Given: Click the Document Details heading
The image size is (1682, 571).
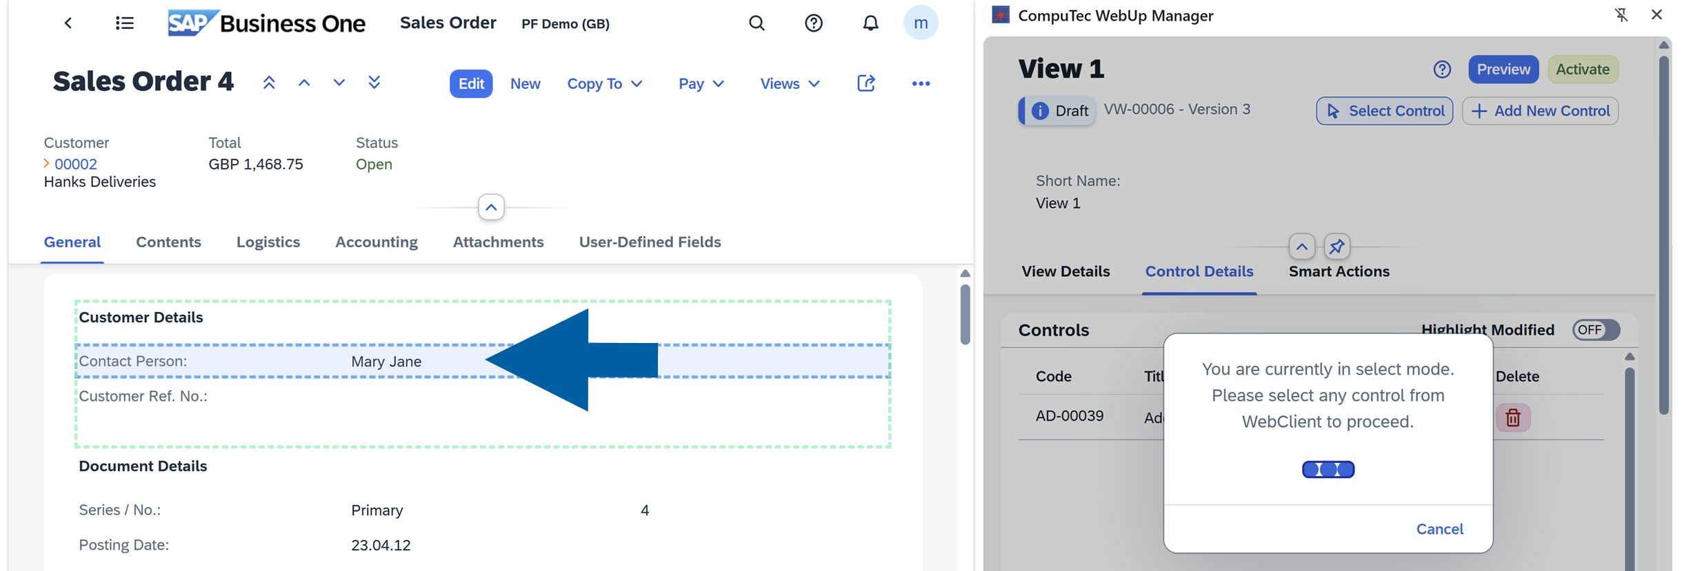Looking at the screenshot, I should coord(143,466).
